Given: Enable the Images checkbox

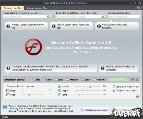Looking at the screenshot, I should tap(8, 91).
